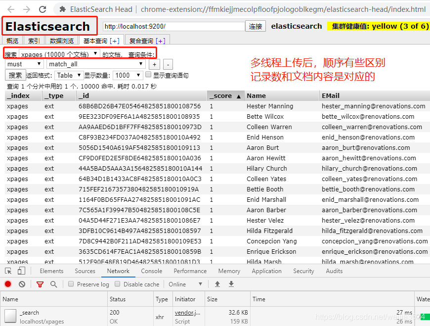
Task: Click the export HAR download arrow
Action: (231, 284)
